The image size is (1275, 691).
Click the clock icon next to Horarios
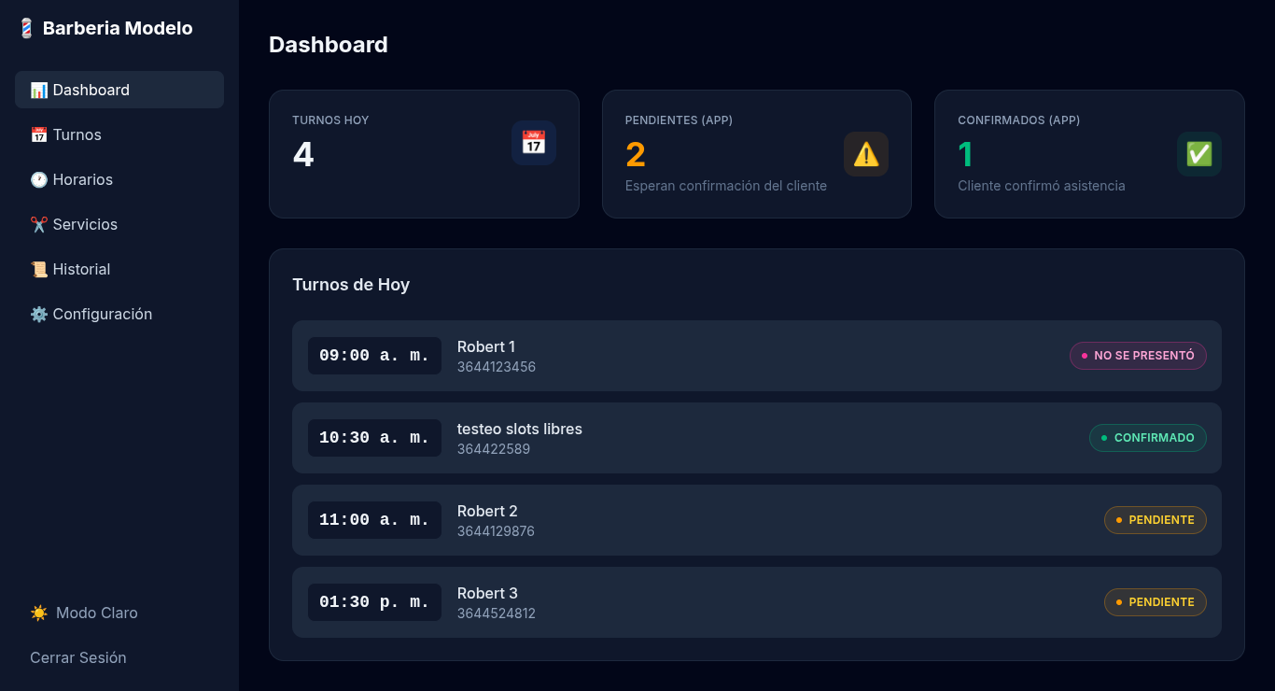pyautogui.click(x=38, y=179)
